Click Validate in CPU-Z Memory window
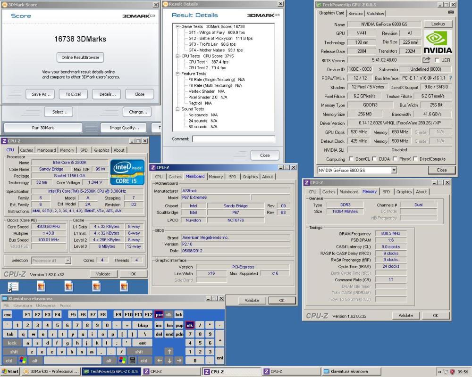 pyautogui.click(x=405, y=315)
